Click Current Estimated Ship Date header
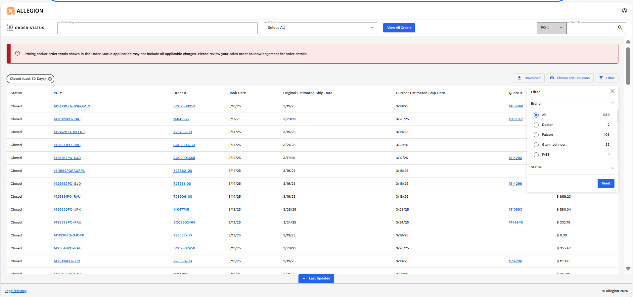The width and height of the screenshot is (633, 297). [420, 93]
